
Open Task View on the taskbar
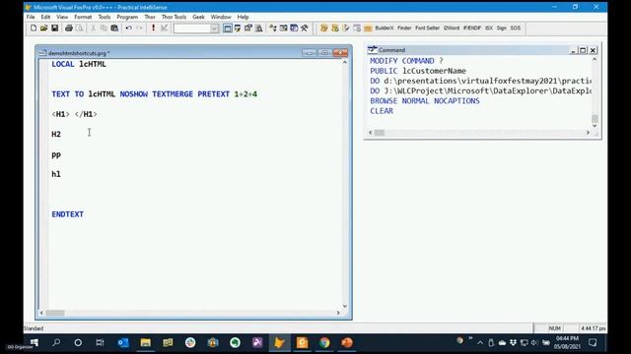[x=100, y=343]
